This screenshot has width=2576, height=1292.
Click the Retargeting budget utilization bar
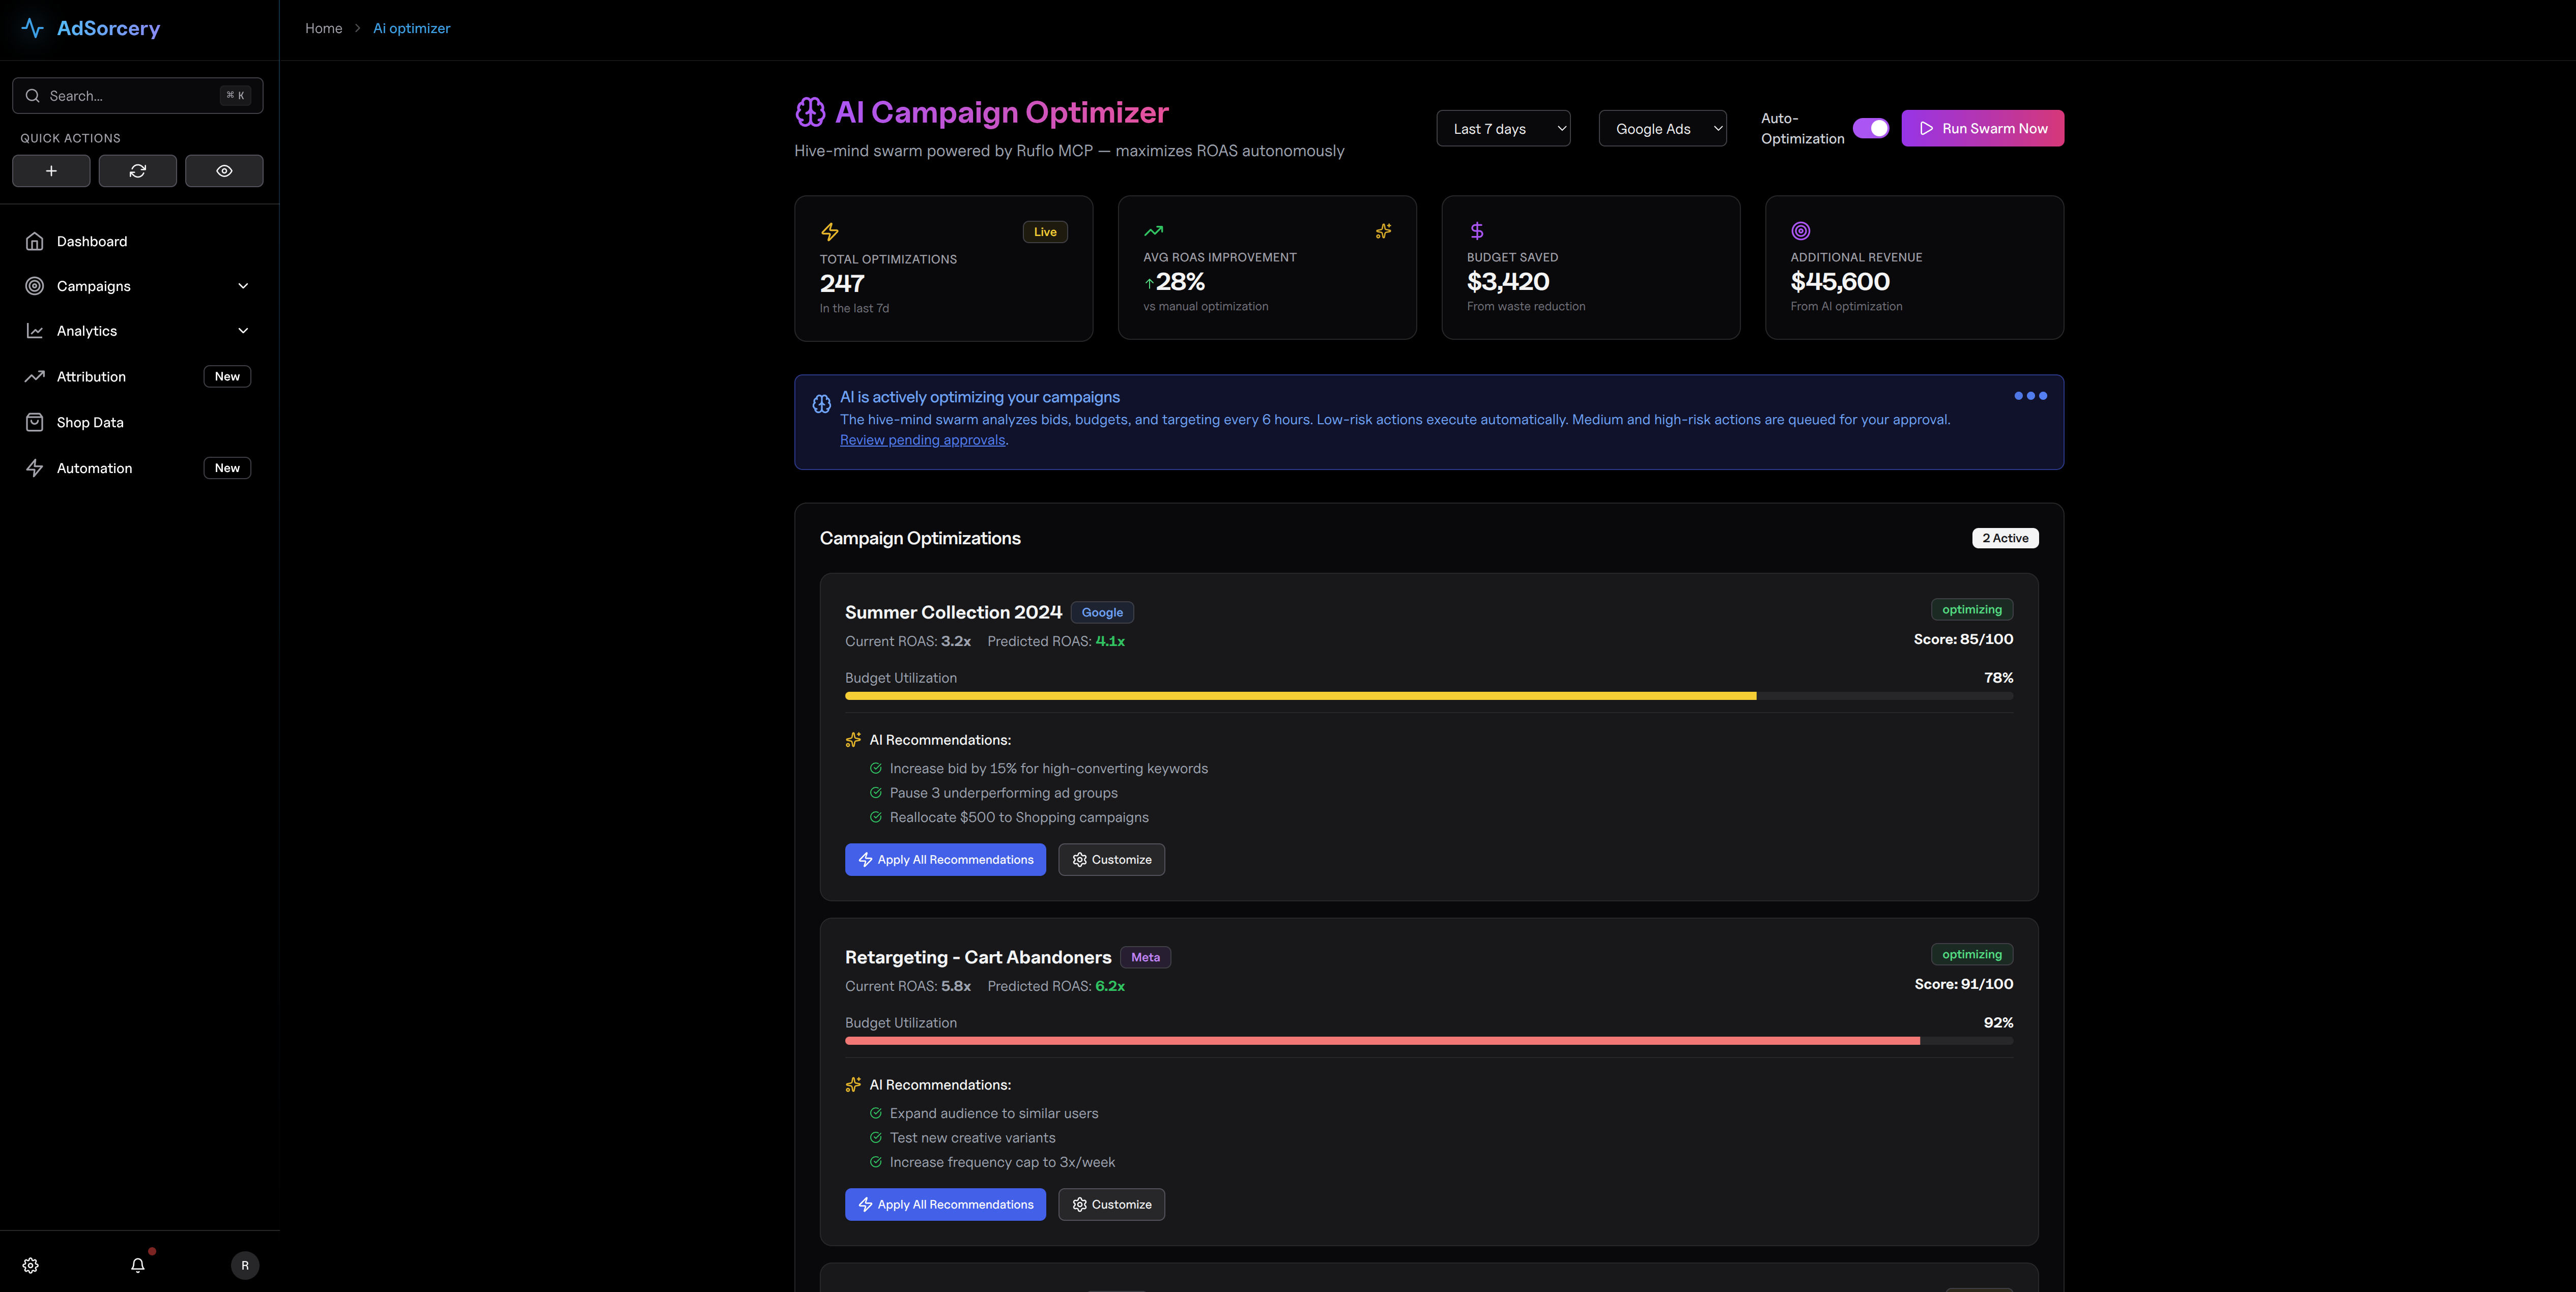(1428, 1040)
